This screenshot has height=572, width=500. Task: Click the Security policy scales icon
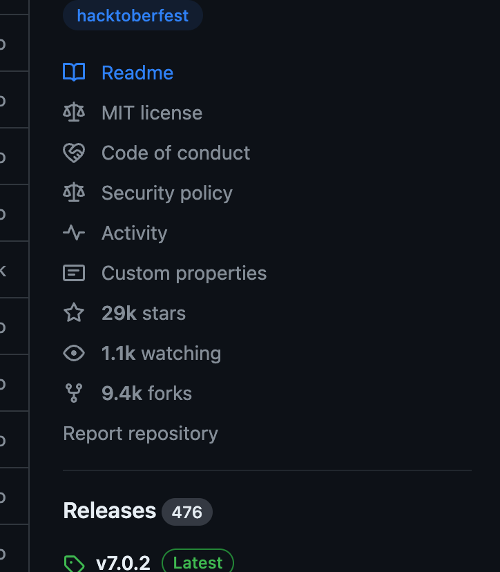74,192
